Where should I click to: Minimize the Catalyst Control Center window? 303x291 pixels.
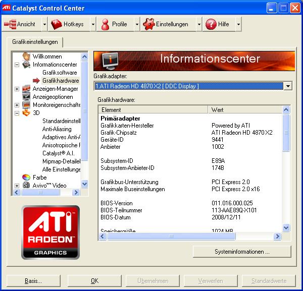[x=271, y=8]
